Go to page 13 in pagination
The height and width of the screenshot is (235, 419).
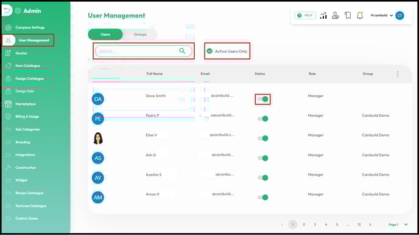pyautogui.click(x=359, y=225)
